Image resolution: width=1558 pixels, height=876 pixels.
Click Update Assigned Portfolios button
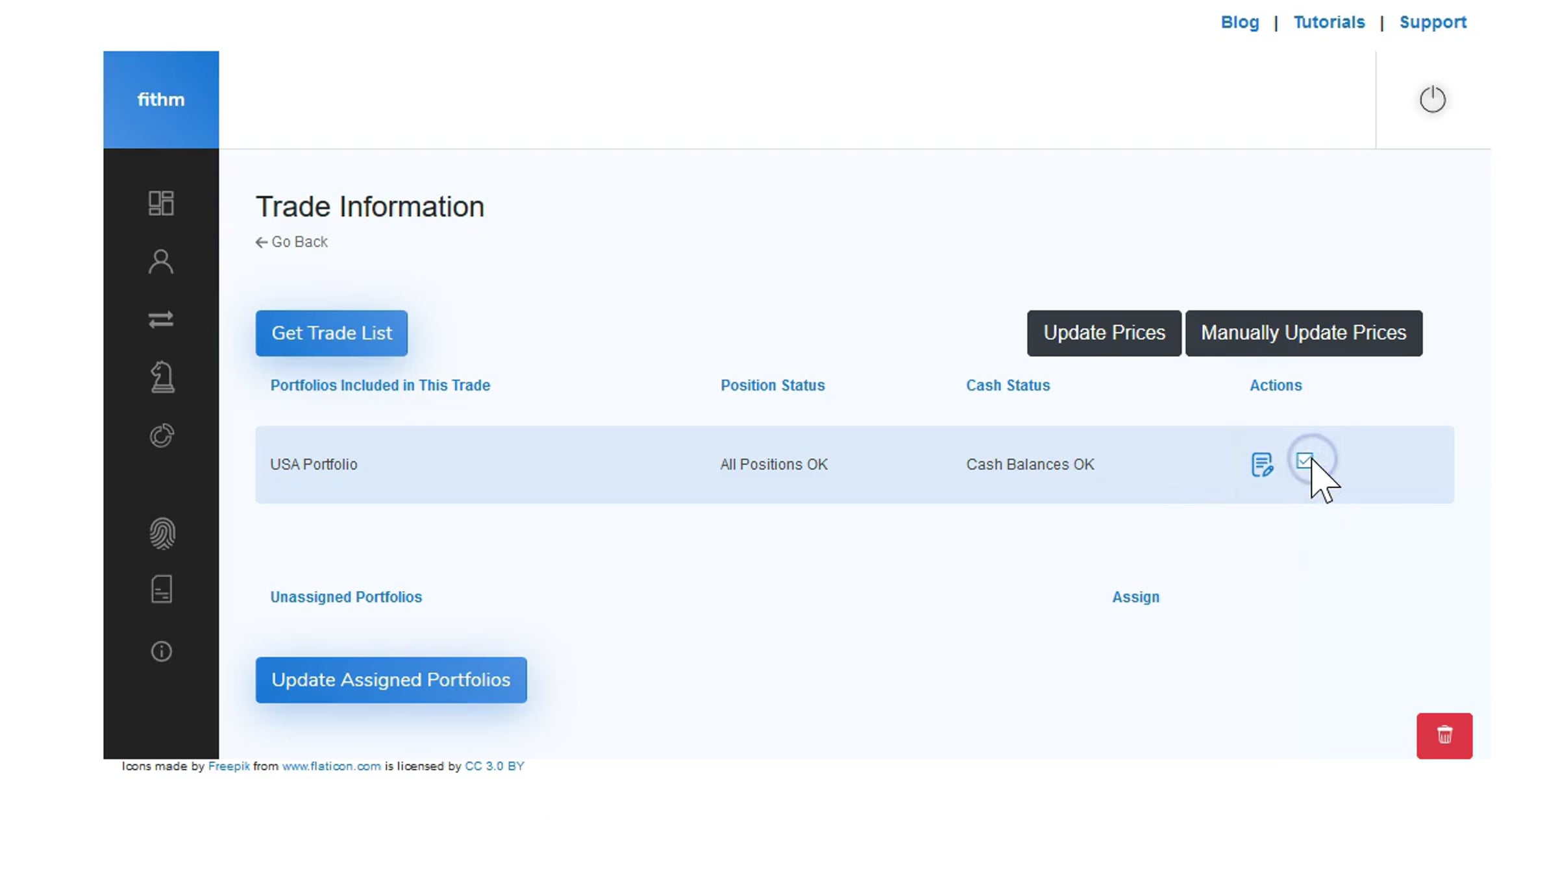coord(391,679)
